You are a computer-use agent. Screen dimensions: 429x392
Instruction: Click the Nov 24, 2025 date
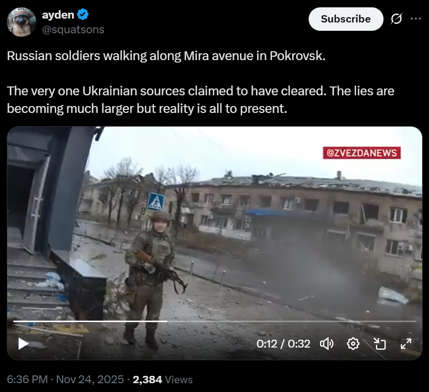tap(90, 379)
